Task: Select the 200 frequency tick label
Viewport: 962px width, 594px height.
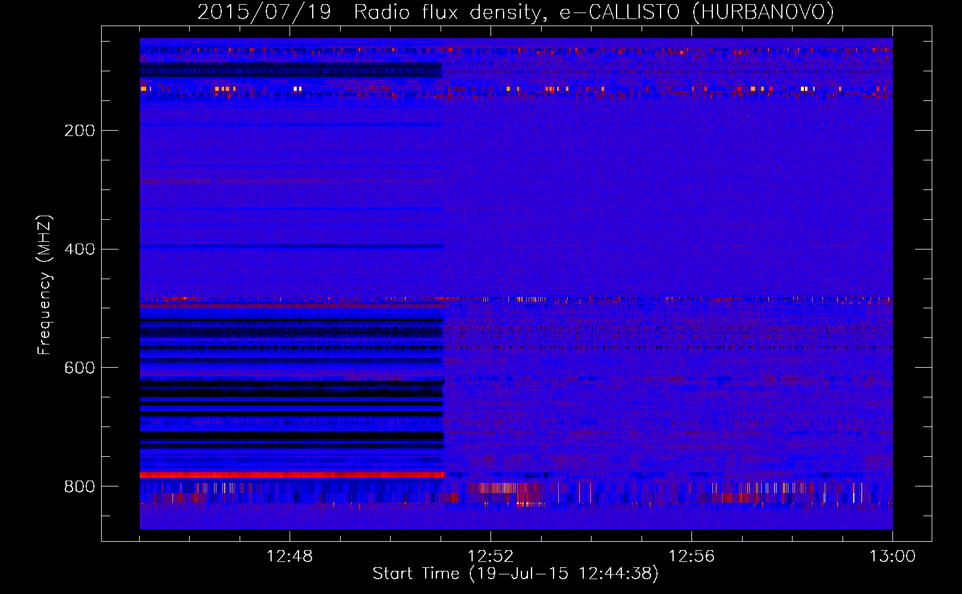Action: point(80,131)
